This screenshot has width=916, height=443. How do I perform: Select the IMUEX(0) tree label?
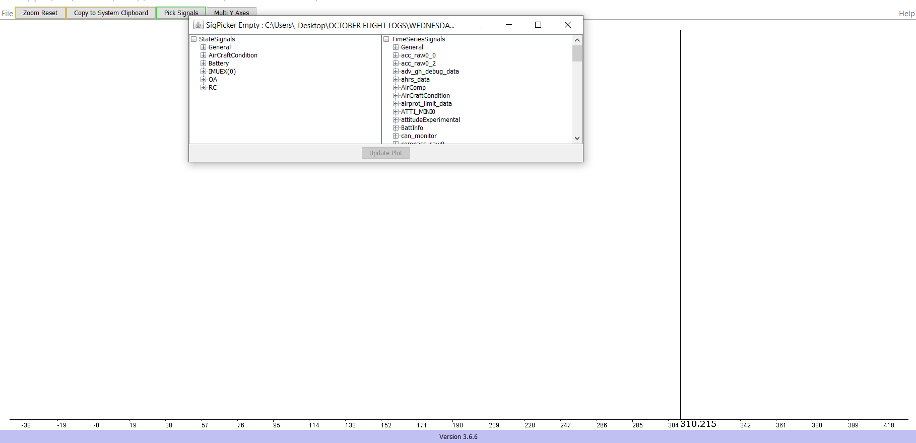coord(222,72)
